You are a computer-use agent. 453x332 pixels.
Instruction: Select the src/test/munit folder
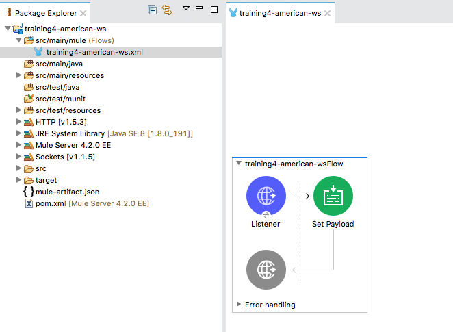click(60, 99)
